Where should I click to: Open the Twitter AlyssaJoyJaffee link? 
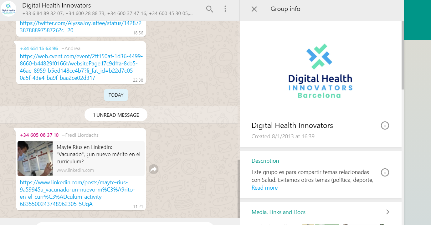[x=81, y=27]
